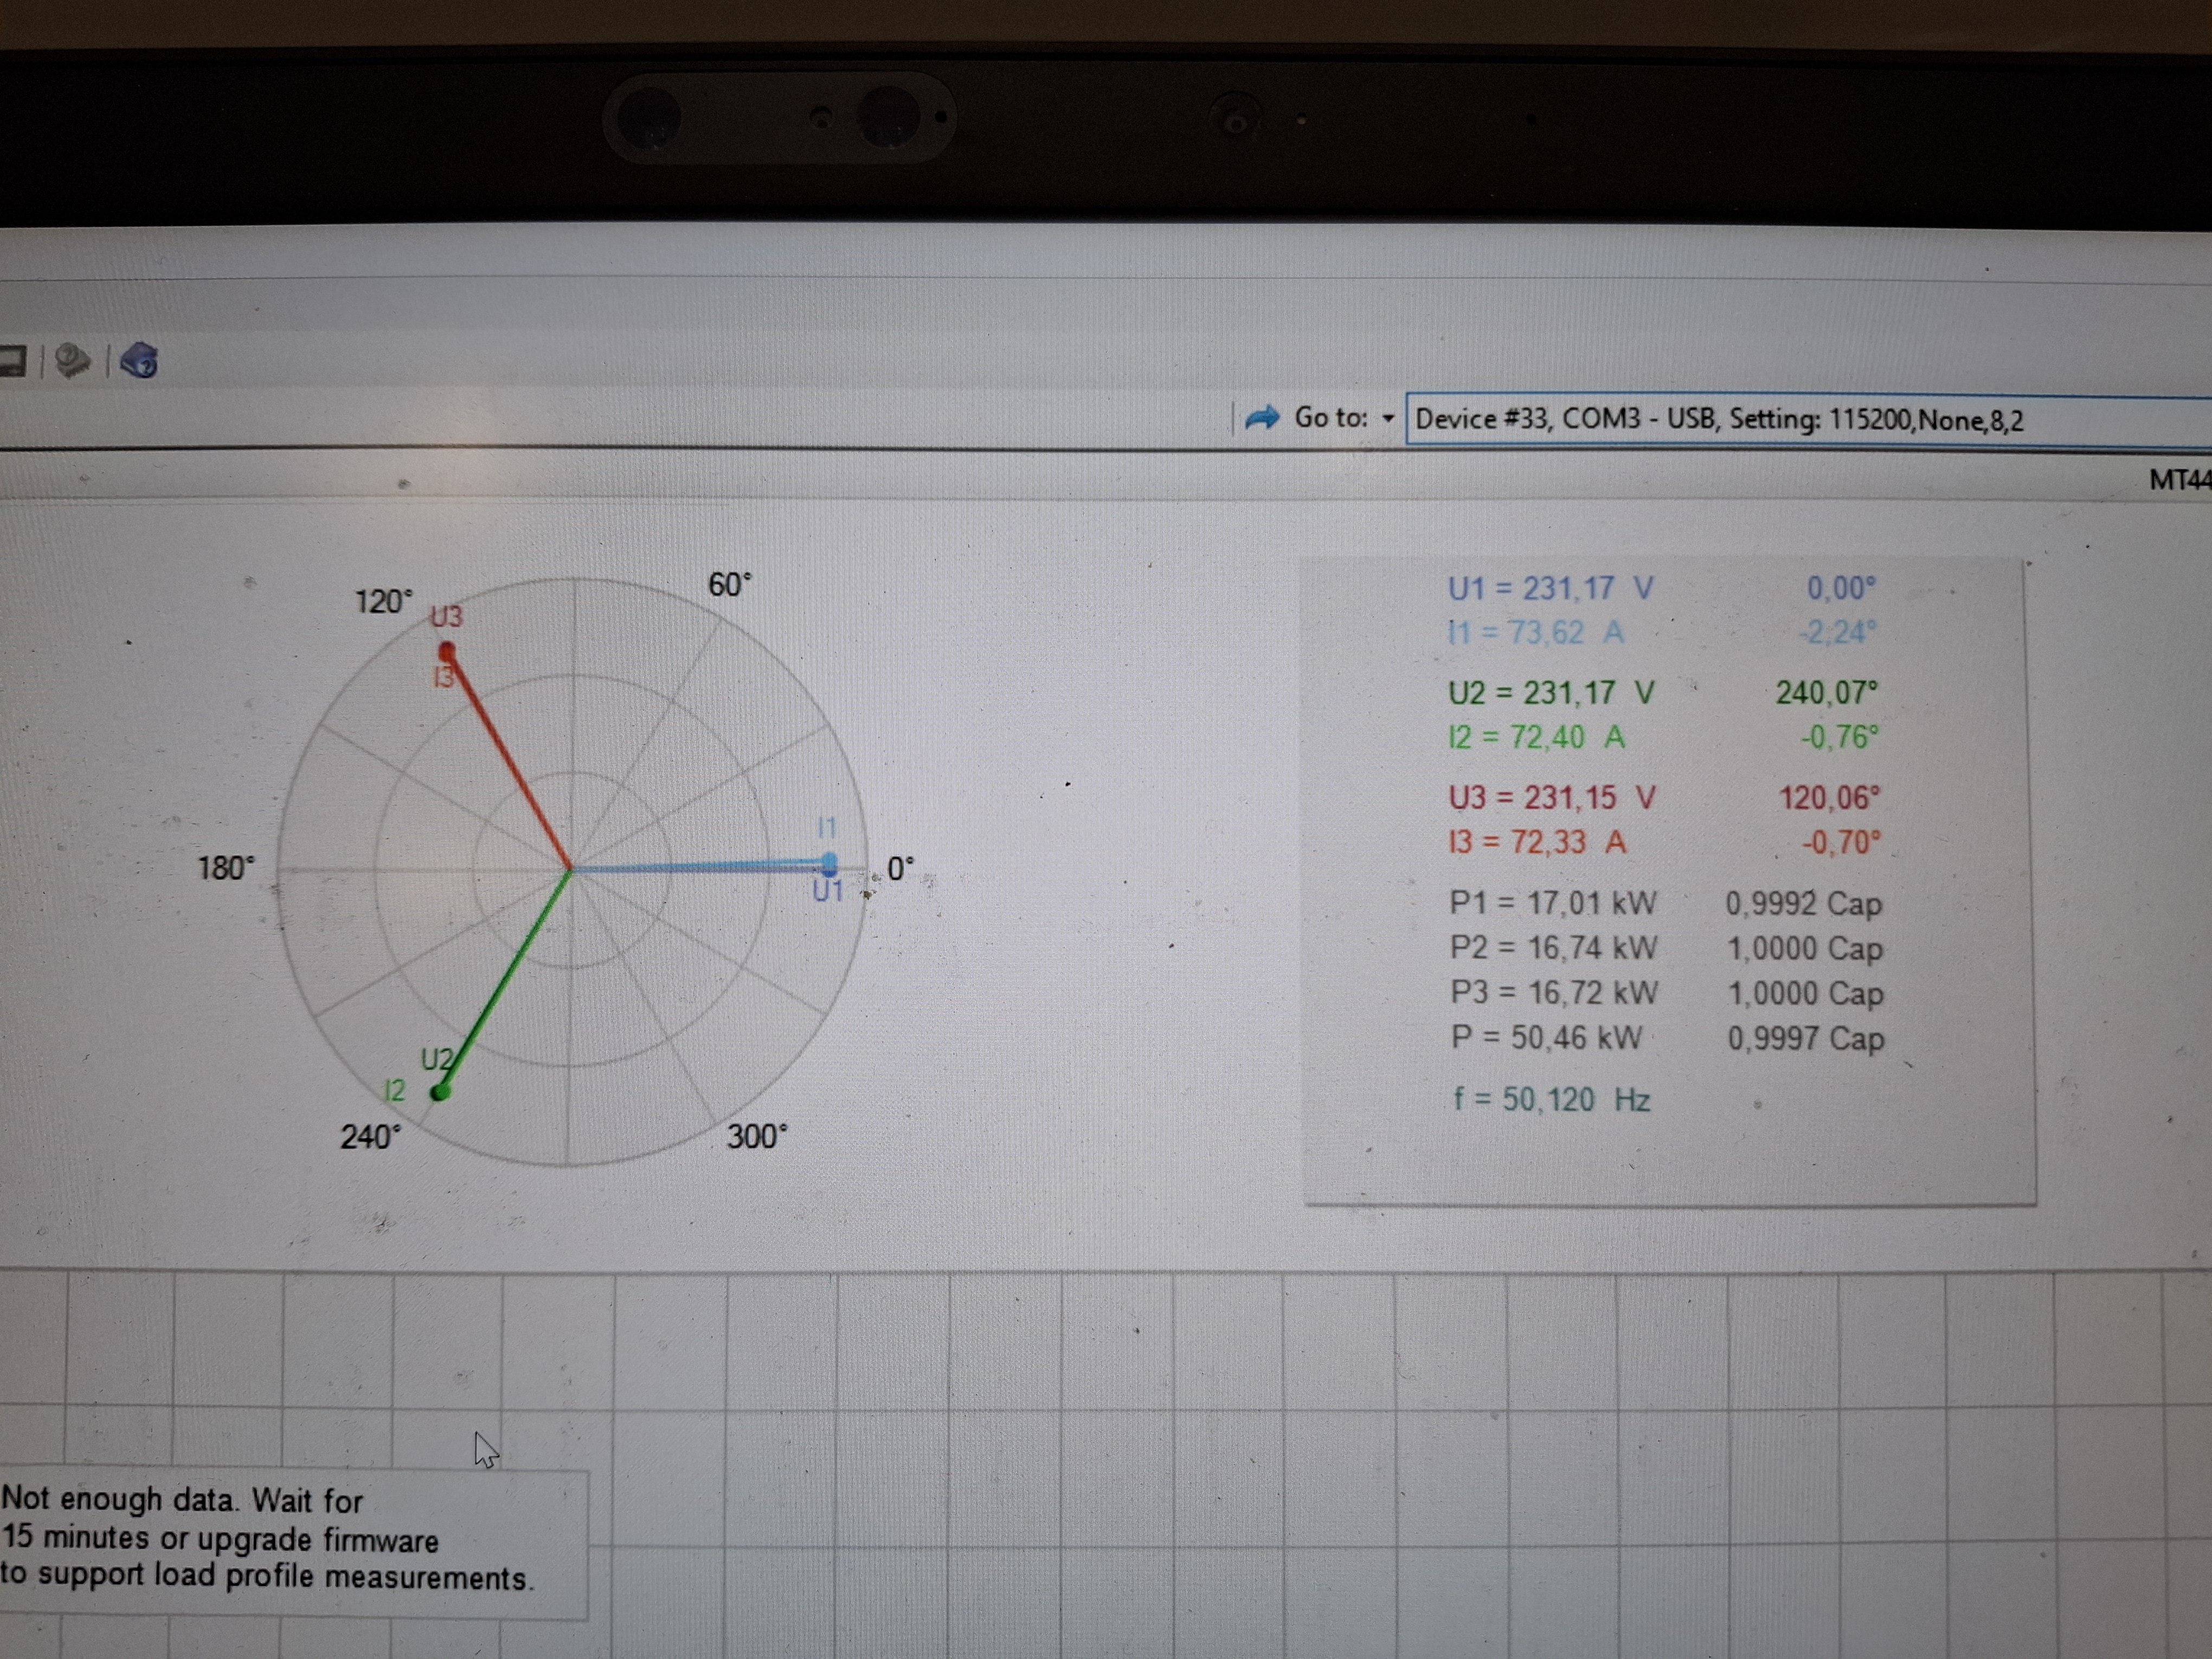Image resolution: width=2212 pixels, height=1659 pixels.
Task: Click the 0,9997 Cap power factor value
Action: pos(1805,1038)
